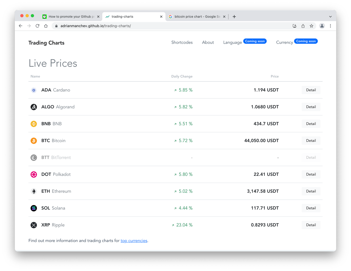Open Detail for XRP Ripple
The height and width of the screenshot is (271, 351).
pos(311,225)
